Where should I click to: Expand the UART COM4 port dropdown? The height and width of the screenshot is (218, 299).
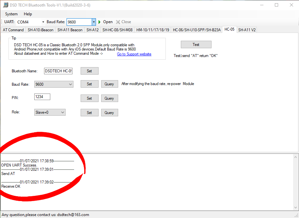click(43, 22)
